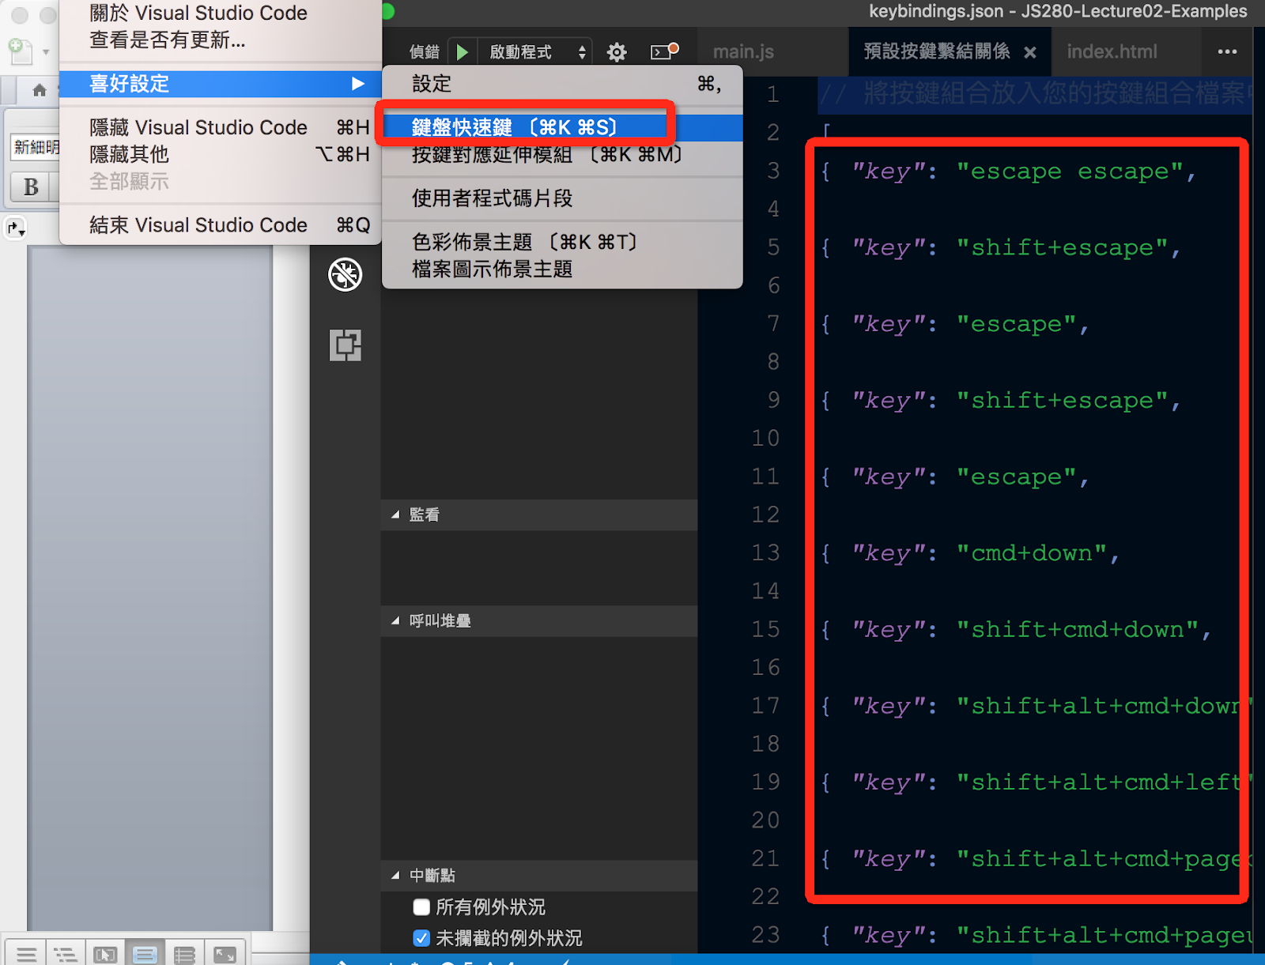
Task: Click the "cmd+down" value on line 13
Action: click(x=1032, y=553)
